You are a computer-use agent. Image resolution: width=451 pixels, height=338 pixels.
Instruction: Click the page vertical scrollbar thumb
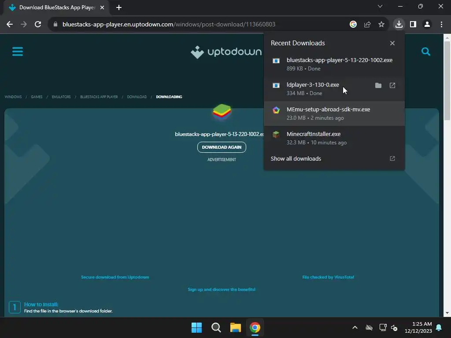(447, 81)
